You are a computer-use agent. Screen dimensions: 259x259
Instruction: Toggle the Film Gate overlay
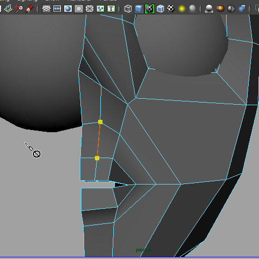pos(57,9)
